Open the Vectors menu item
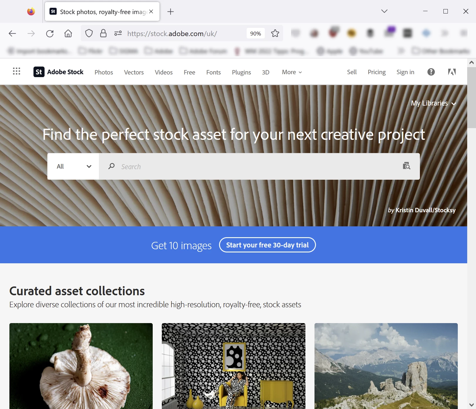 point(134,72)
